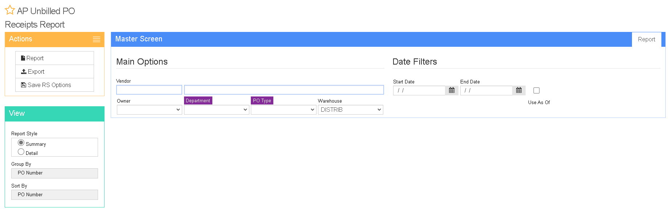Open the Sort By PO Number selector
The width and height of the screenshot is (669, 210).
[x=54, y=195]
